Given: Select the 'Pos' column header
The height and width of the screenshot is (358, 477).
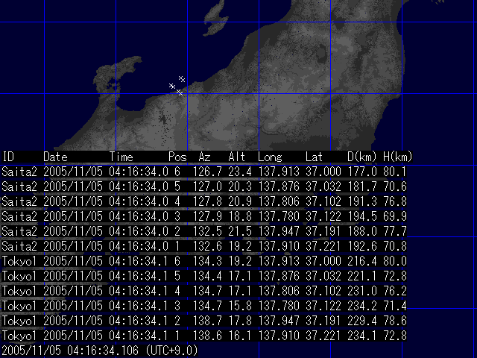Looking at the screenshot, I should [177, 157].
